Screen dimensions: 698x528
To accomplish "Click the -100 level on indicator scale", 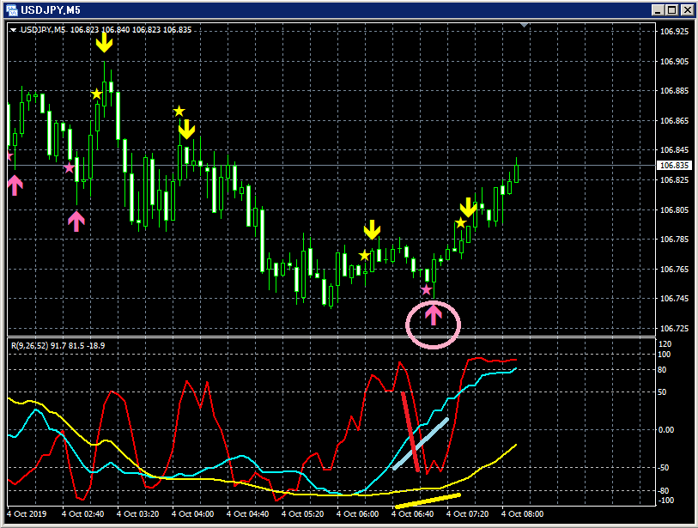I will 666,501.
